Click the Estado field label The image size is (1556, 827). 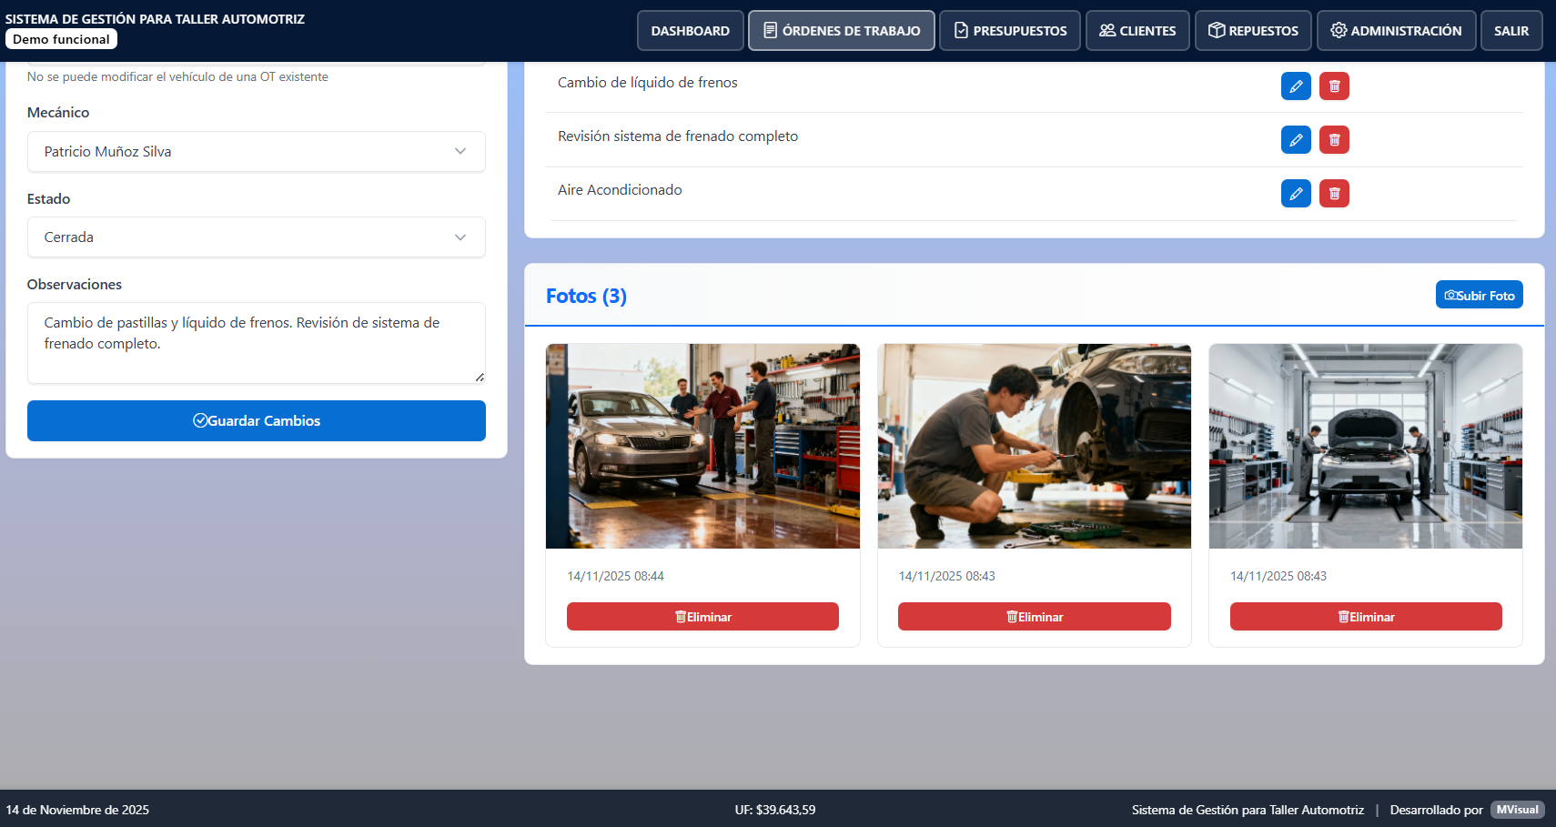(x=48, y=199)
